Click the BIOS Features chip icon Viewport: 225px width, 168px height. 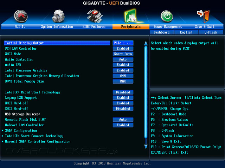[95, 16]
